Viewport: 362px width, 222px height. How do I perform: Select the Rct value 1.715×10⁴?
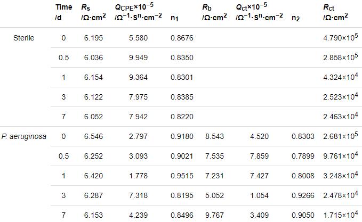pos(341,215)
